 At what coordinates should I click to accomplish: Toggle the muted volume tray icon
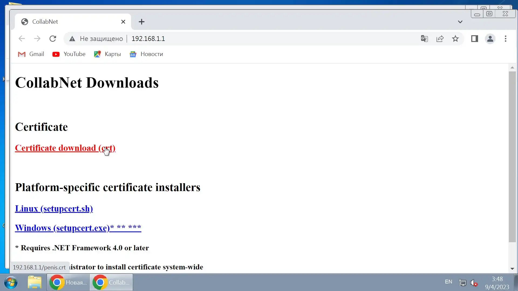coord(474,282)
